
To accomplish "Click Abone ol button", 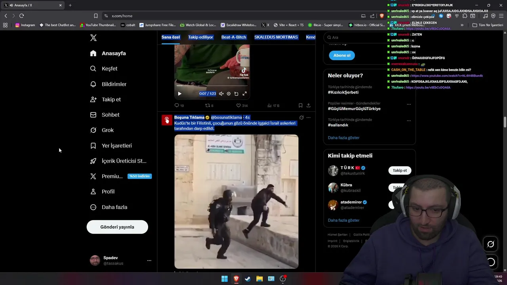I will pyautogui.click(x=342, y=55).
